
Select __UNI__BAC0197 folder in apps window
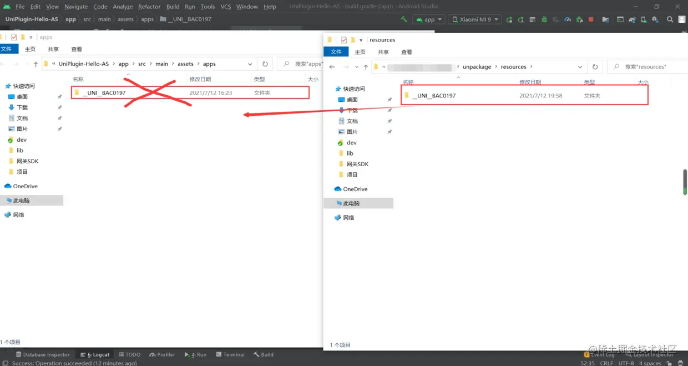190,93
